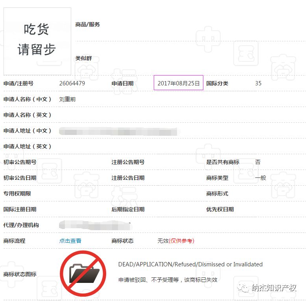Image resolution: width=306 pixels, height=301 pixels.
Task: Select the application date 2017年08月25日
Action: (179, 83)
